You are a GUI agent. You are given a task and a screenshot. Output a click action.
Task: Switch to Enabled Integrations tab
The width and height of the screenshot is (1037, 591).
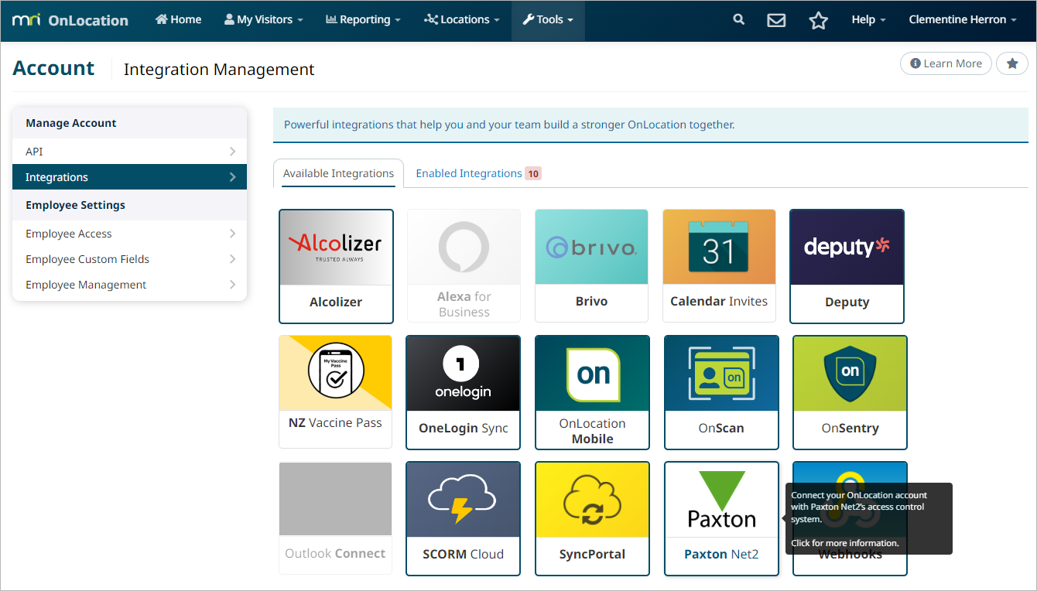tap(478, 173)
